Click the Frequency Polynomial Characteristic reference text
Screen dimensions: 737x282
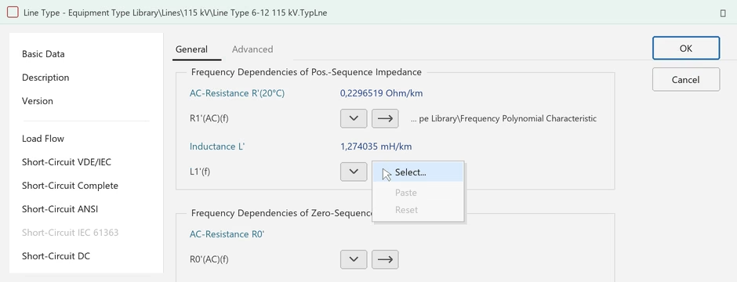pos(503,119)
